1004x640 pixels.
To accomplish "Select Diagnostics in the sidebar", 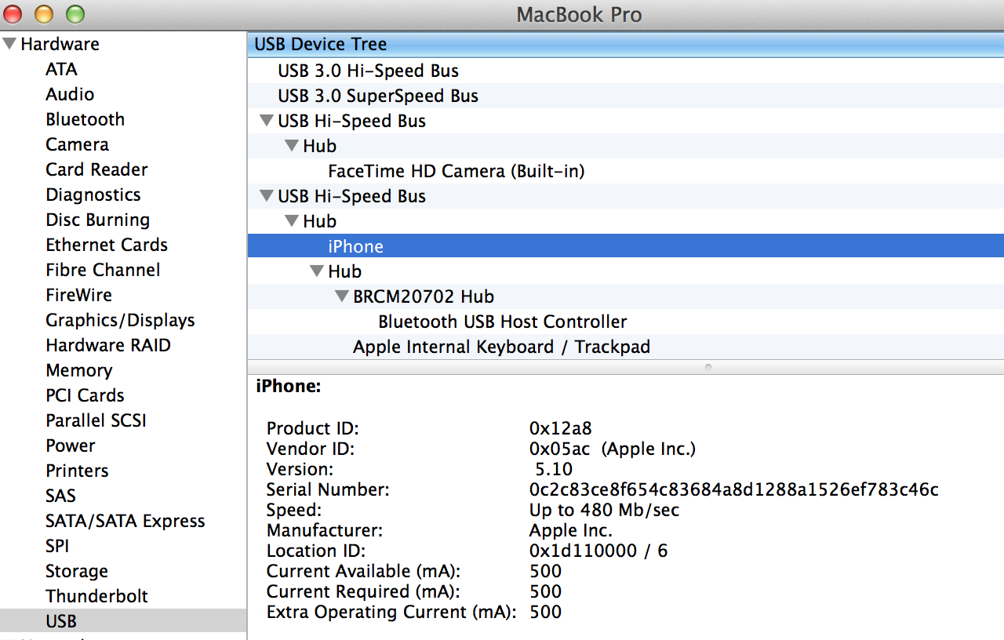I will point(93,195).
